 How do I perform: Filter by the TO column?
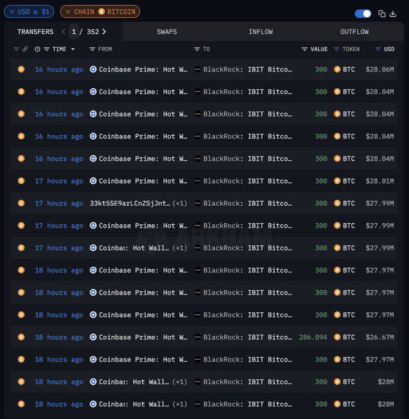(x=197, y=49)
